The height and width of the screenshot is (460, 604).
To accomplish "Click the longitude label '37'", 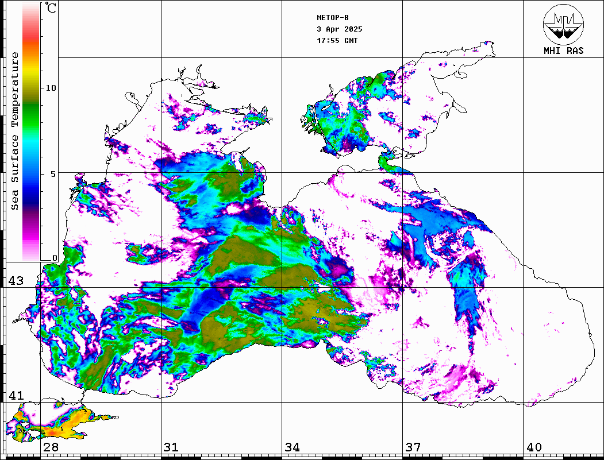I will [x=413, y=447].
